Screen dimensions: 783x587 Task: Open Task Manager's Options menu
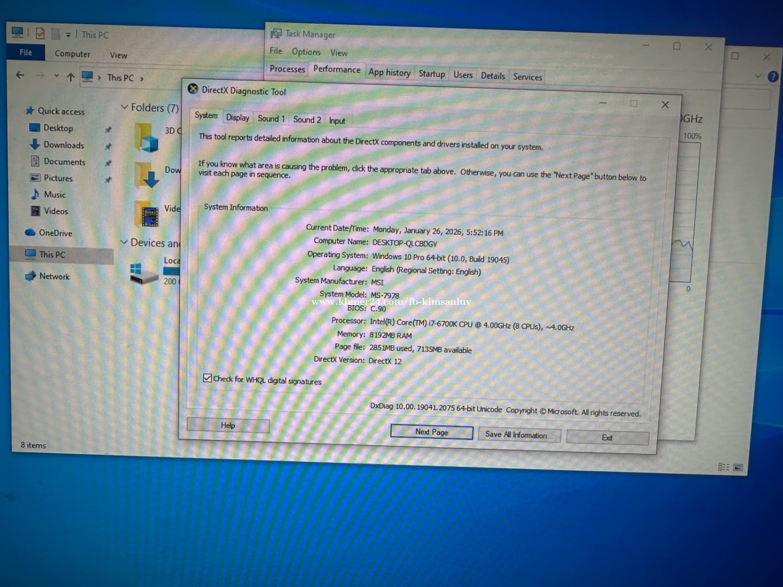(x=306, y=52)
